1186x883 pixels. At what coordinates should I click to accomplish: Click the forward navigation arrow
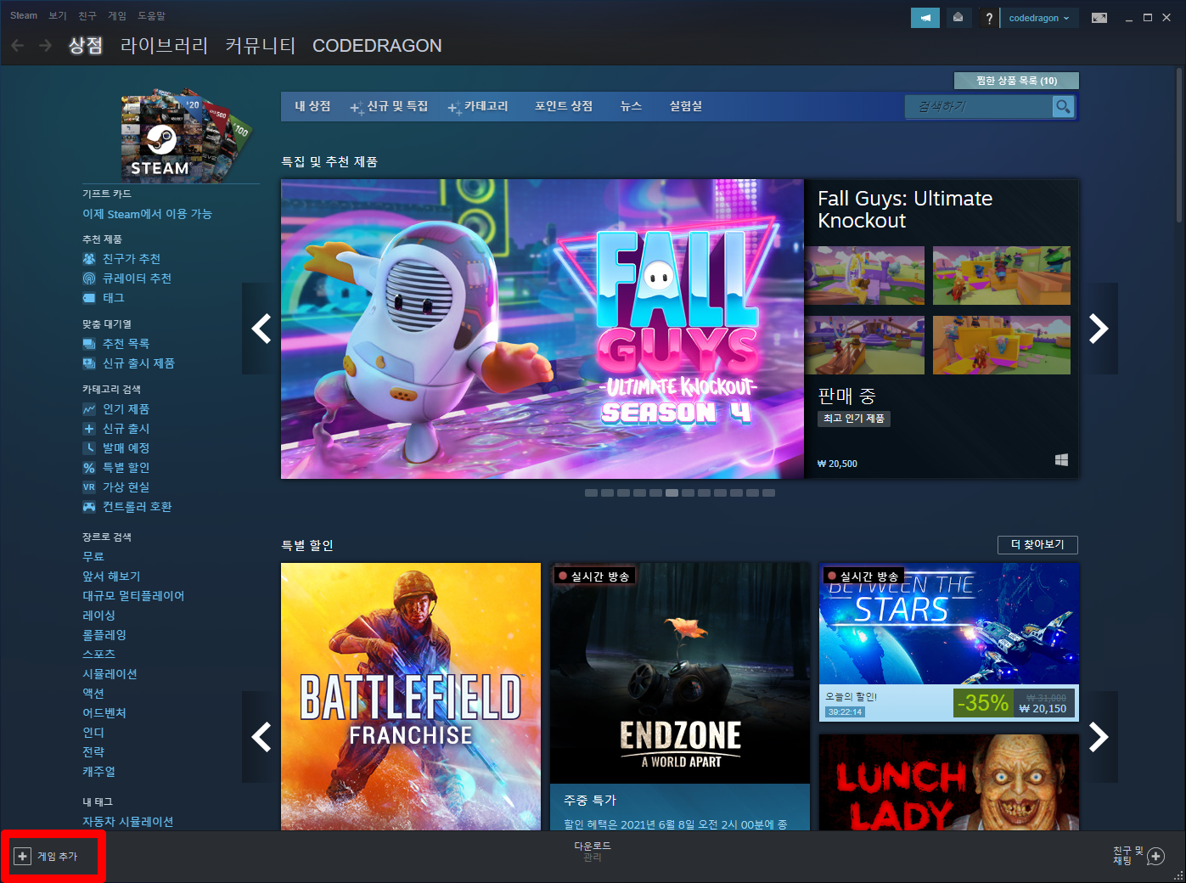click(x=46, y=45)
